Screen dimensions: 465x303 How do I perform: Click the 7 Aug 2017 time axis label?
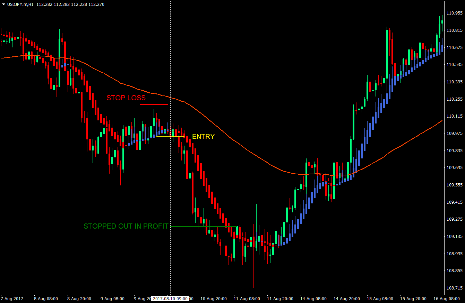tap(11, 299)
